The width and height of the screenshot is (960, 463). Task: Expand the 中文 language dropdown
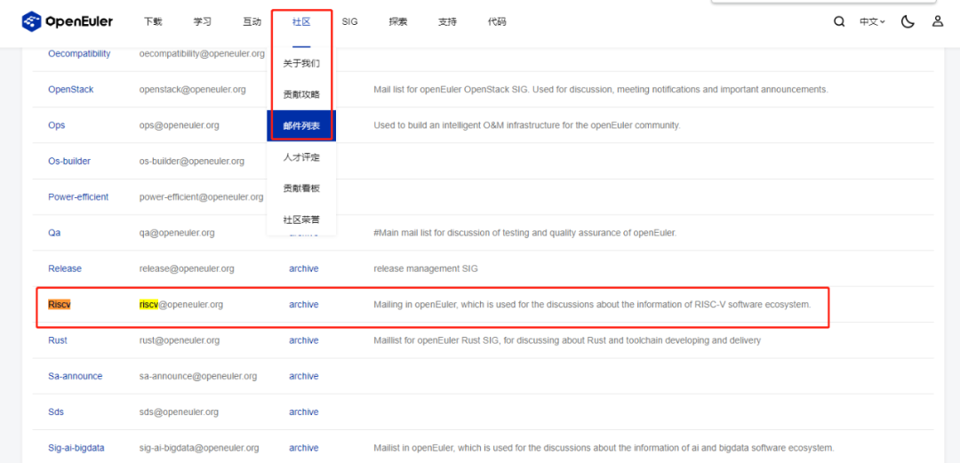tap(872, 21)
